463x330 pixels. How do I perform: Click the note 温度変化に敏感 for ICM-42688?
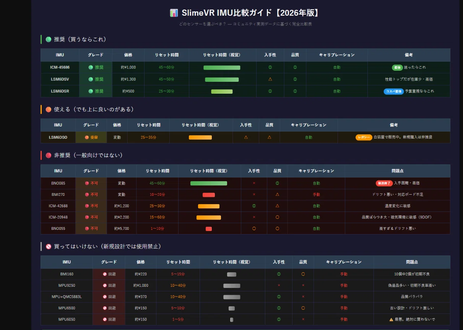[398, 206]
